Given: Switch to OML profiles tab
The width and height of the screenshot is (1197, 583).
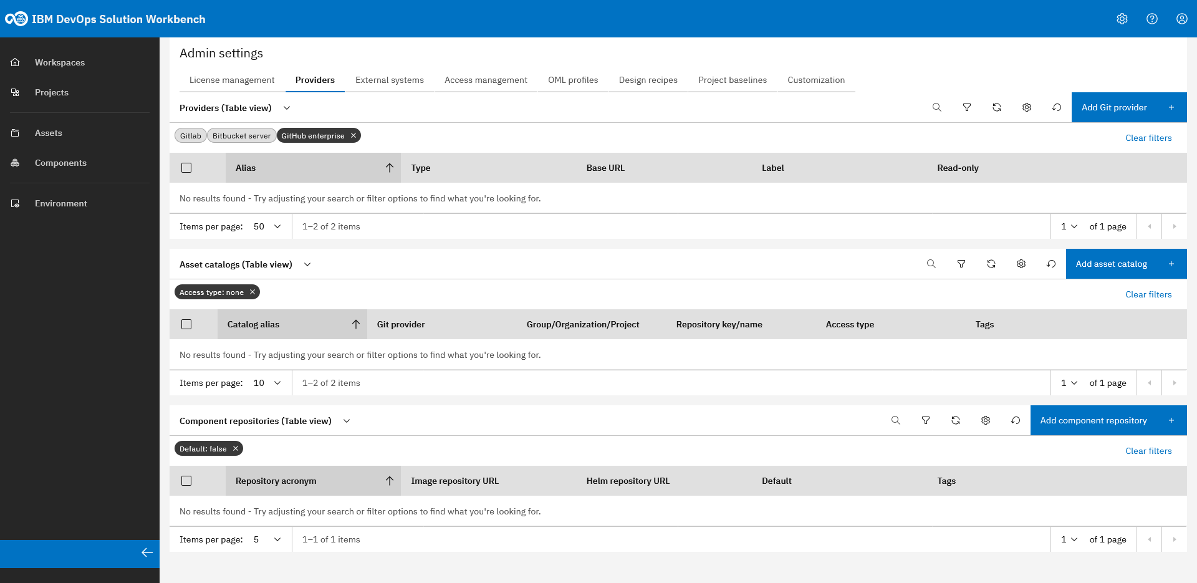Looking at the screenshot, I should (573, 80).
